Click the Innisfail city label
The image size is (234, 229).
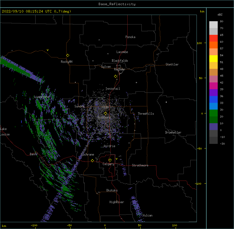point(113,89)
